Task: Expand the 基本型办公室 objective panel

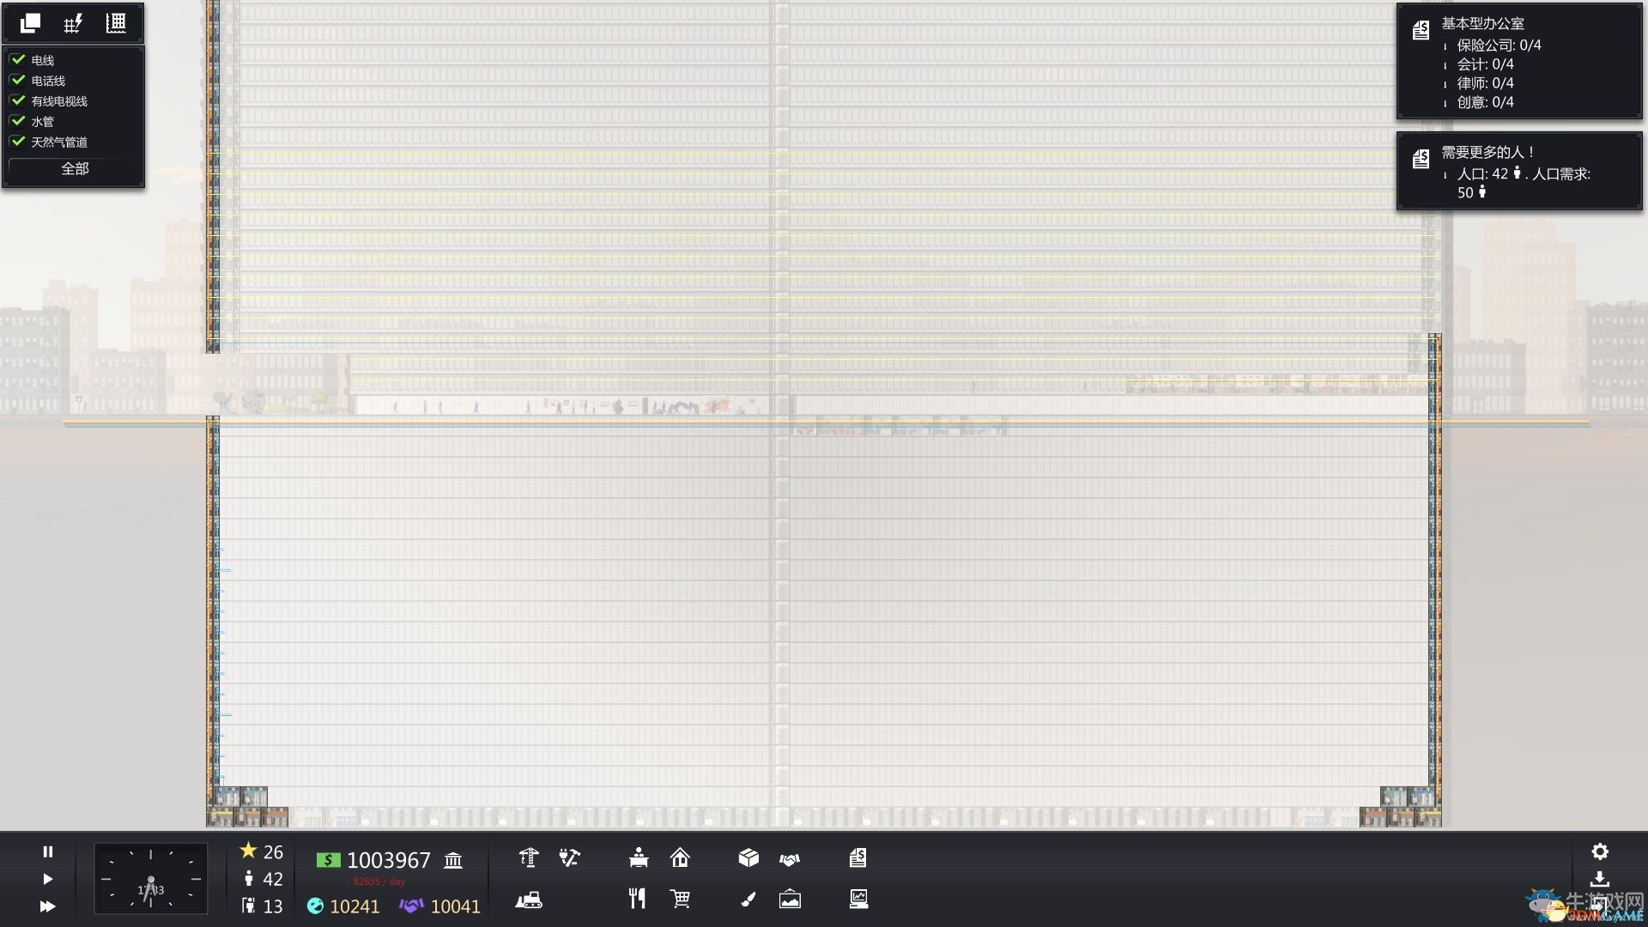Action: [1481, 24]
